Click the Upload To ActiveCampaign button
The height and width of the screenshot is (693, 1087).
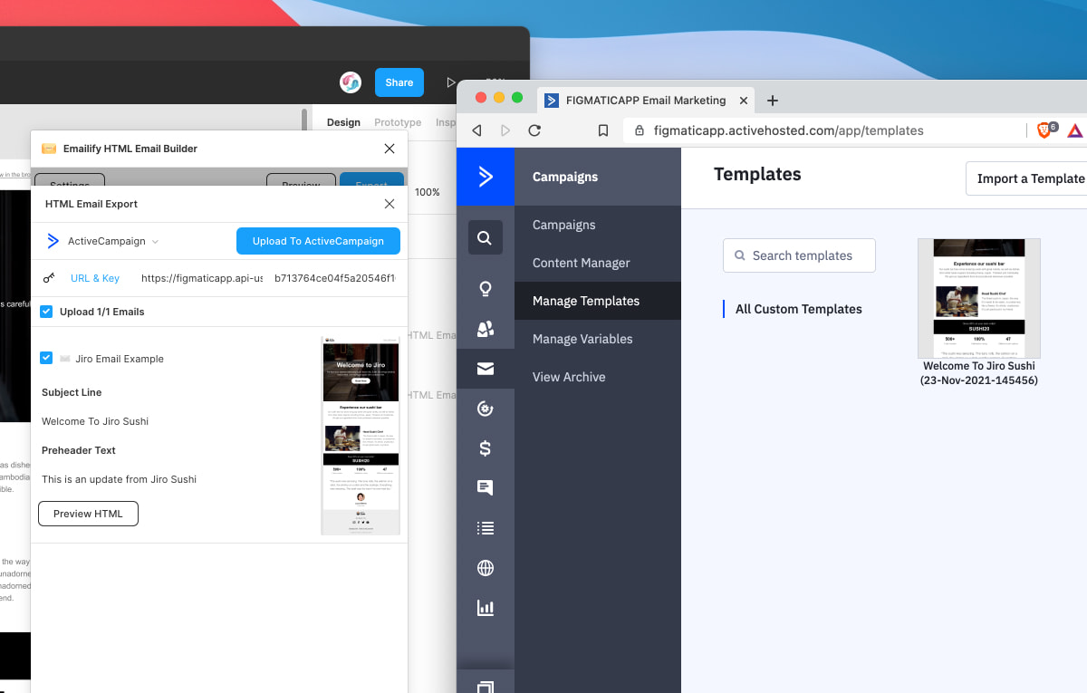coord(318,241)
